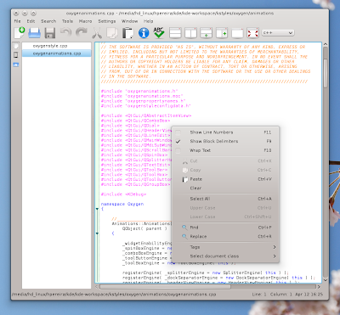
Task: Save the file using the floppy disk icon
Action: pyautogui.click(x=50, y=33)
